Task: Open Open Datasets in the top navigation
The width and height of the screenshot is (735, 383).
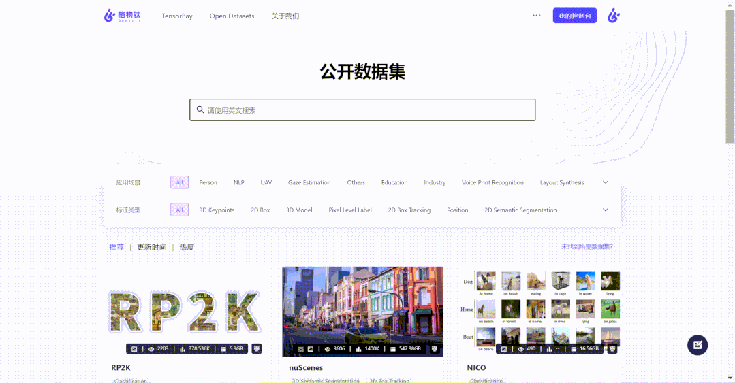Action: (x=232, y=16)
